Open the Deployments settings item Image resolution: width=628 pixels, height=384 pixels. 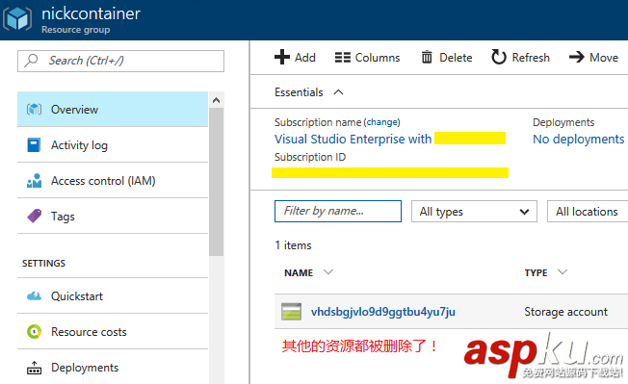(113, 368)
